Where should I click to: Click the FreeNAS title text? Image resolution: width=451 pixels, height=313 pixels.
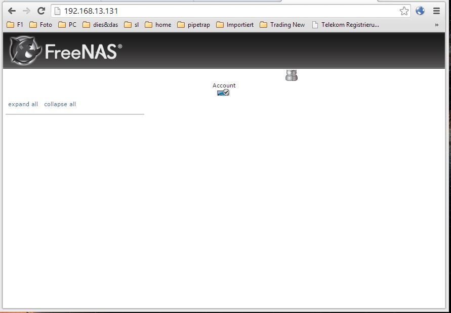point(83,52)
